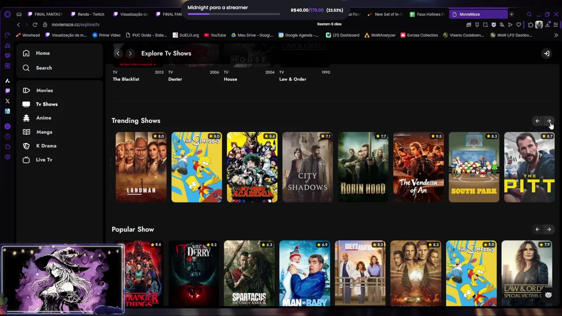Open the Live Tv section
Screen dimensions: 562x316
(44, 160)
